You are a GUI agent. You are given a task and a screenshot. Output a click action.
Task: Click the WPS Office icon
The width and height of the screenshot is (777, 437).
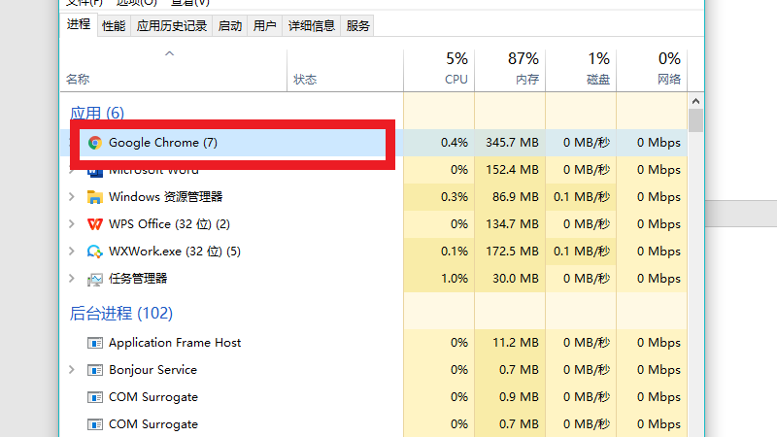(x=95, y=224)
